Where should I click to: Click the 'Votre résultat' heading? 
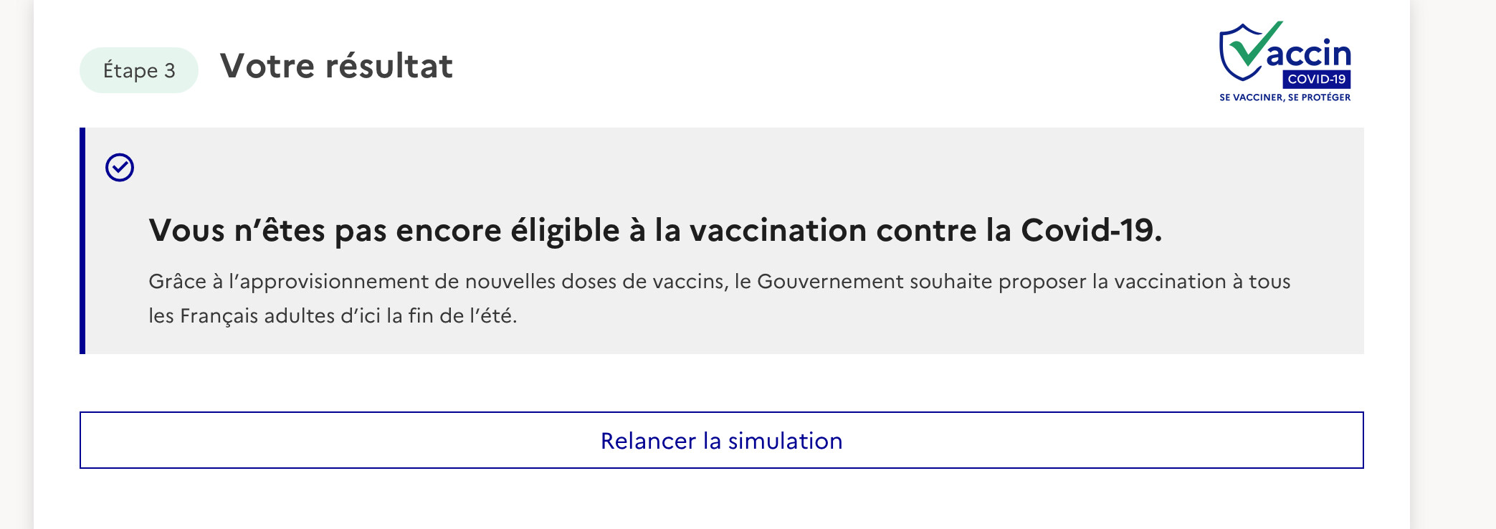coord(336,66)
